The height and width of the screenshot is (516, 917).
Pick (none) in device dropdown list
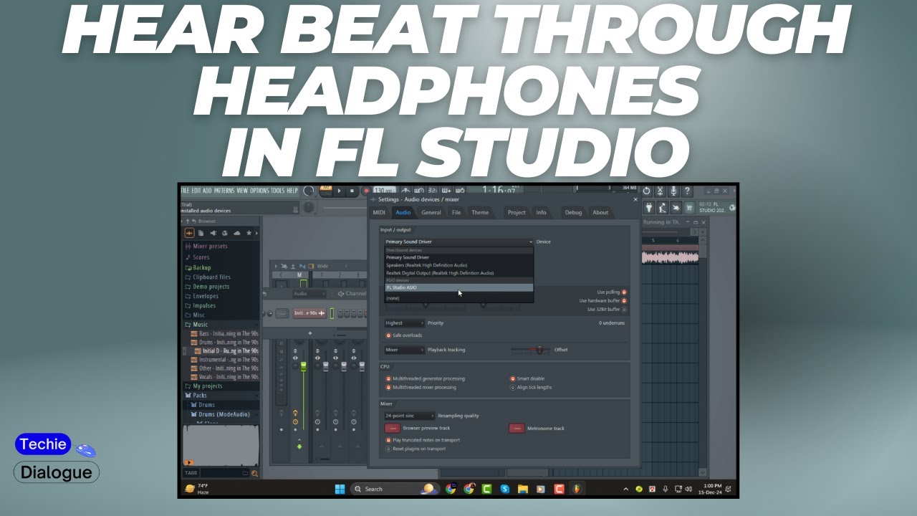coord(458,298)
